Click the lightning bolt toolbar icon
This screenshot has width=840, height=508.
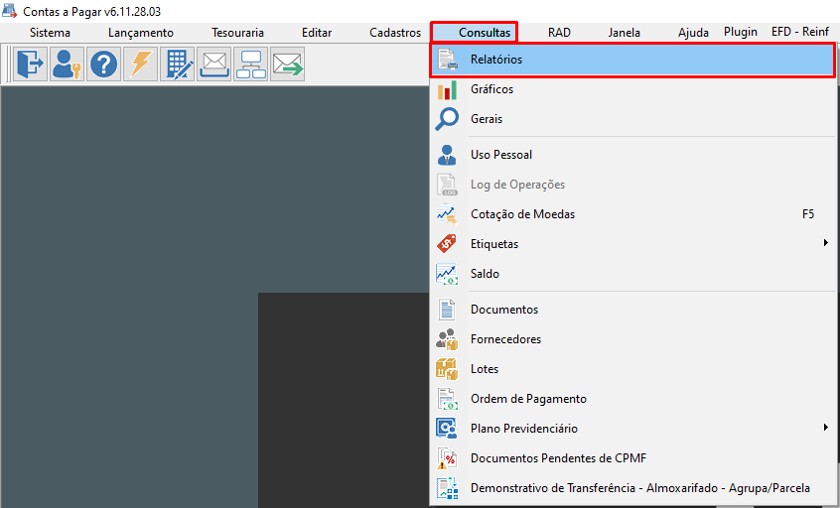point(140,64)
